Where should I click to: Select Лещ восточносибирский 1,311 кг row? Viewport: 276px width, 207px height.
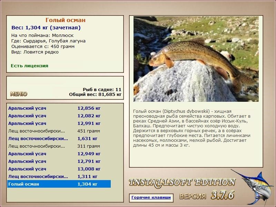[x=59, y=176]
